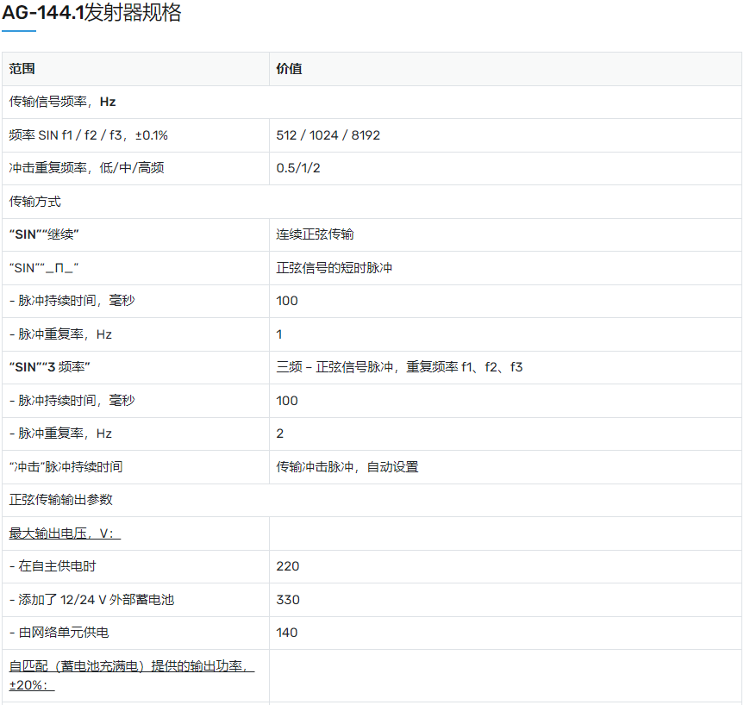Click the "范围" column header

[x=22, y=69]
